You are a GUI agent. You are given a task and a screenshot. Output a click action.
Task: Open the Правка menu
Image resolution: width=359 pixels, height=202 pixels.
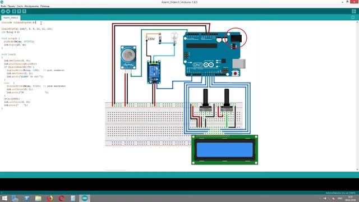11,6
